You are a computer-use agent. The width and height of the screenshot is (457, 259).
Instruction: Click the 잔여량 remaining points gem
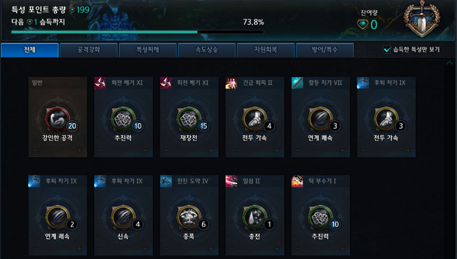363,25
